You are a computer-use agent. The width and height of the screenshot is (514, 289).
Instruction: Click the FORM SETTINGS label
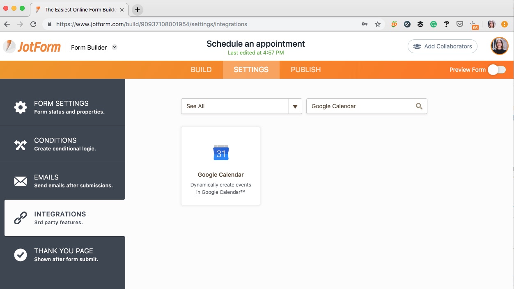(x=61, y=103)
